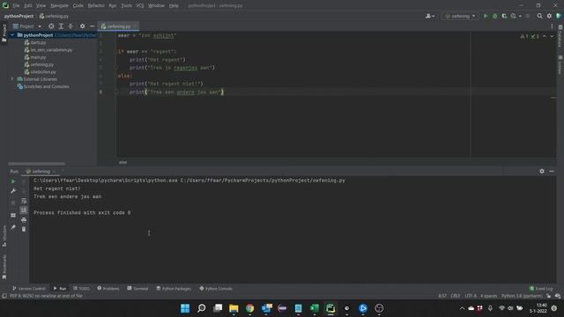Print the console output with the printer icon
This screenshot has height=317, width=564.
pos(24,219)
